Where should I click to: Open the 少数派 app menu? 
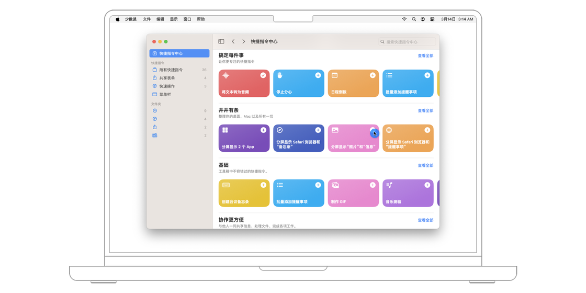coord(131,19)
